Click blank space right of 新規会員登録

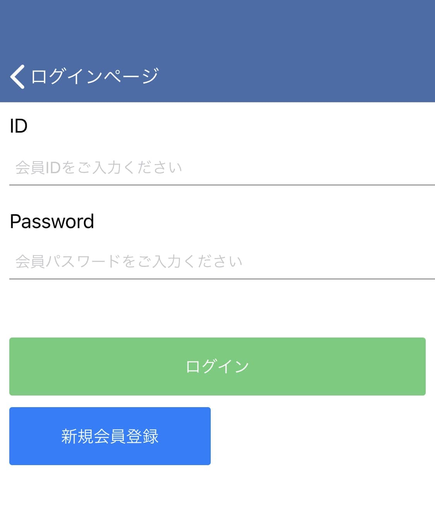coord(323,436)
